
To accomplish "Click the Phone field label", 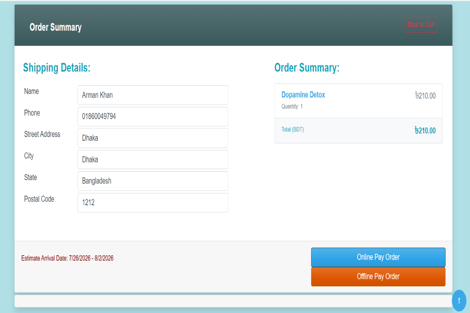I will coord(32,113).
